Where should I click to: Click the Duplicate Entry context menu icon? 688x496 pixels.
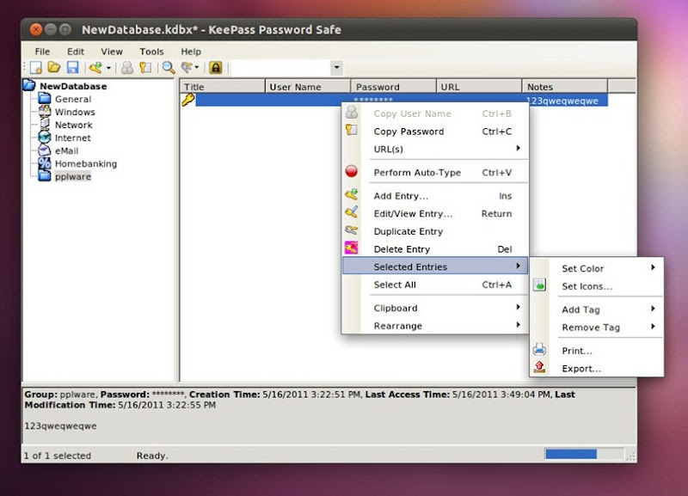point(352,230)
